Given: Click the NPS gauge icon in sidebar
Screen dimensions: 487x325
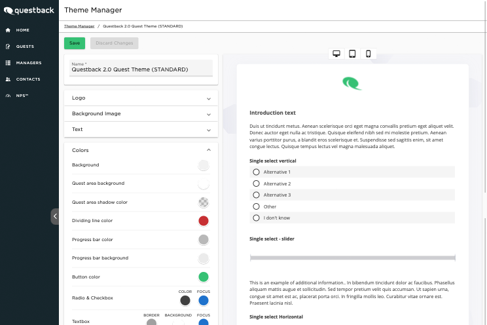Looking at the screenshot, I should coord(8,96).
